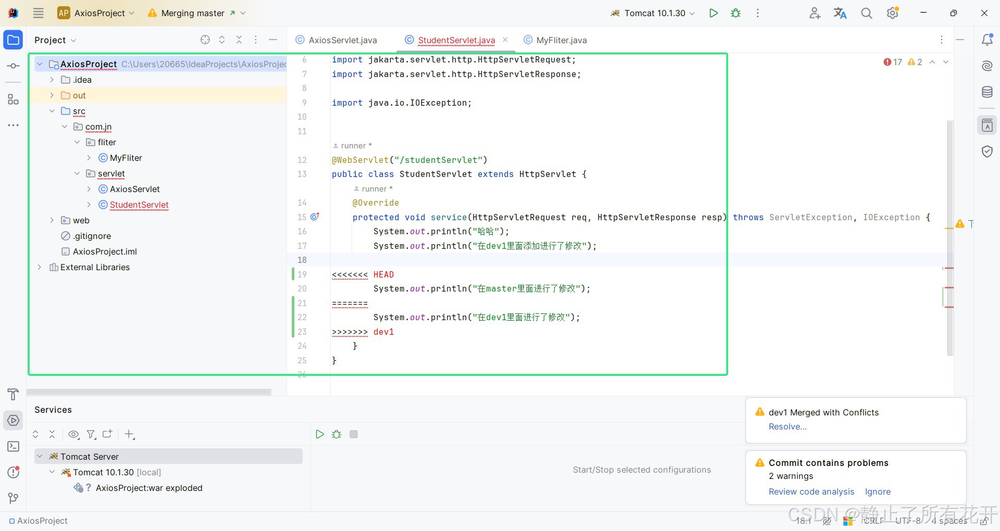Viewport: 1000px width, 531px height.
Task: Go to previous highlighted error arrow
Action: (932, 62)
